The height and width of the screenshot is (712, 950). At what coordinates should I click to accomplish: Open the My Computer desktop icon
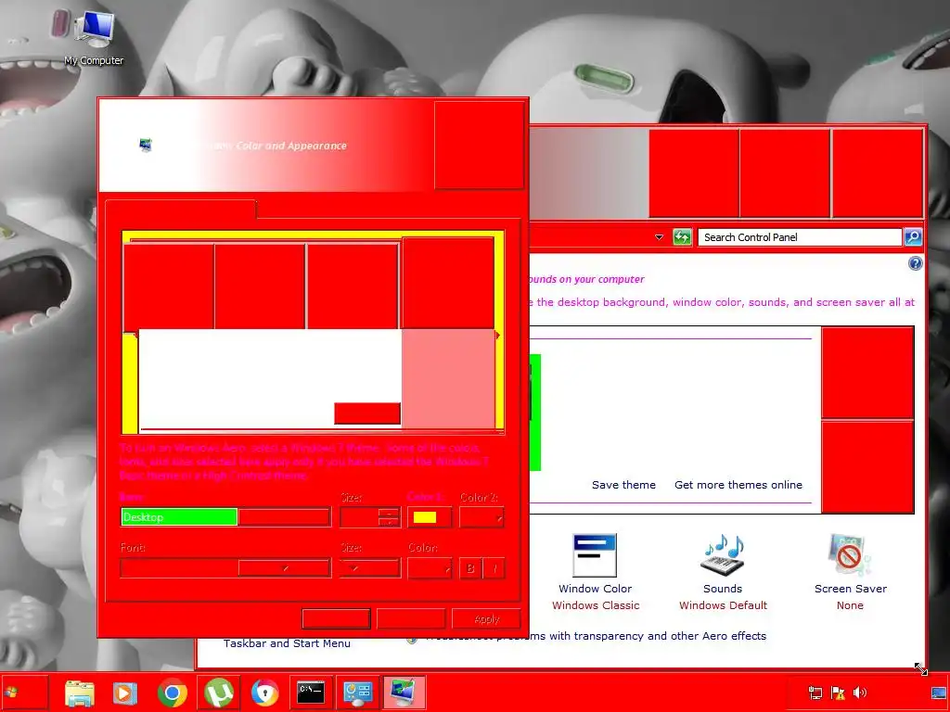point(94,36)
